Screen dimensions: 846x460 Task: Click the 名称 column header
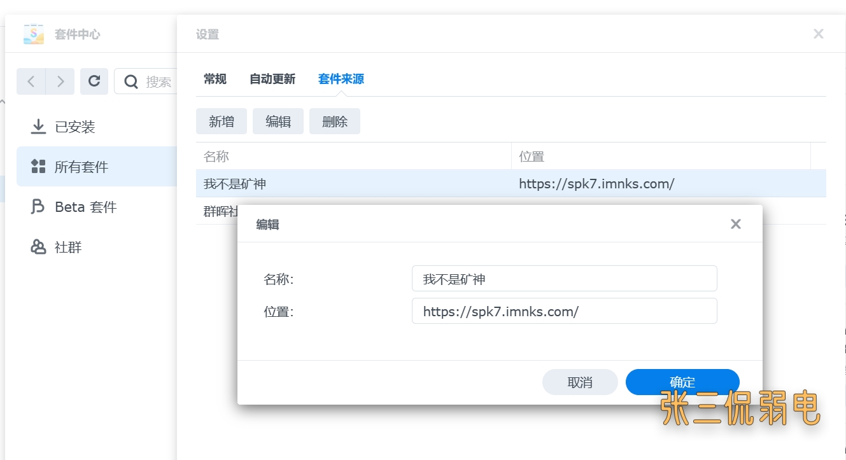[353, 157]
